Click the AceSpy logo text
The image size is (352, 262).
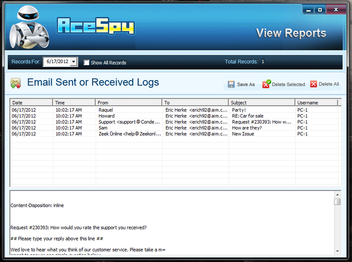click(95, 26)
